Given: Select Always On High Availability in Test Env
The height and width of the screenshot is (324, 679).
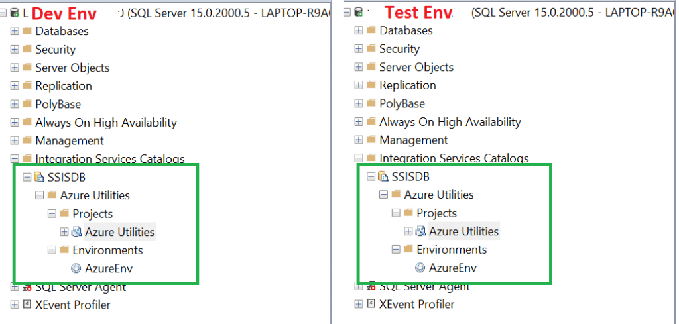Looking at the screenshot, I should [450, 122].
